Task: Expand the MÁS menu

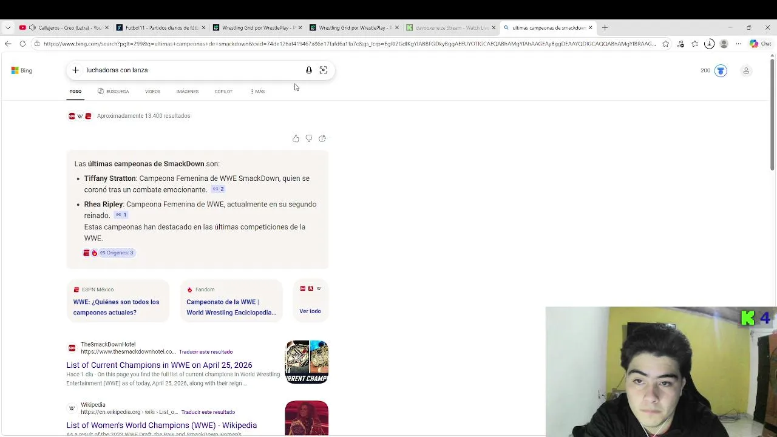Action: coord(258,91)
